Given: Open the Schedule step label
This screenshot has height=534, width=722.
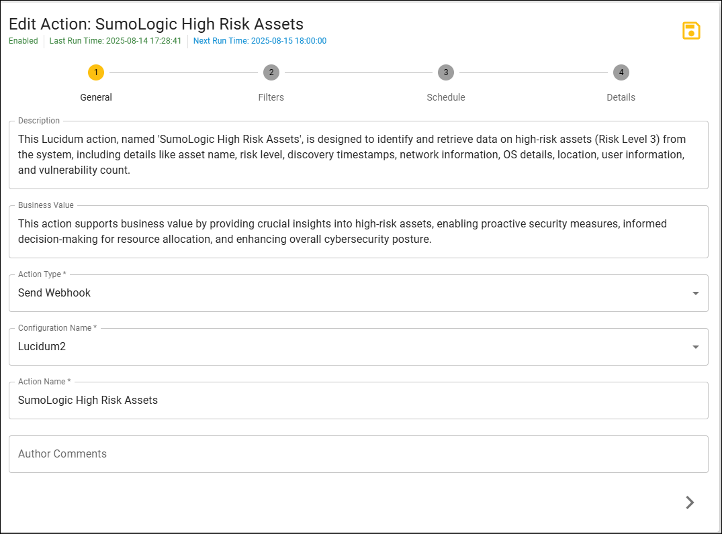Looking at the screenshot, I should tap(446, 97).
